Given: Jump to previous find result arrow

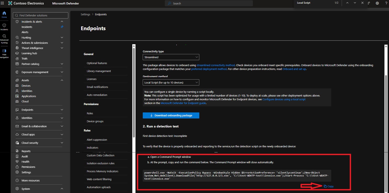Looking at the screenshot, I should tap(347, 3).
